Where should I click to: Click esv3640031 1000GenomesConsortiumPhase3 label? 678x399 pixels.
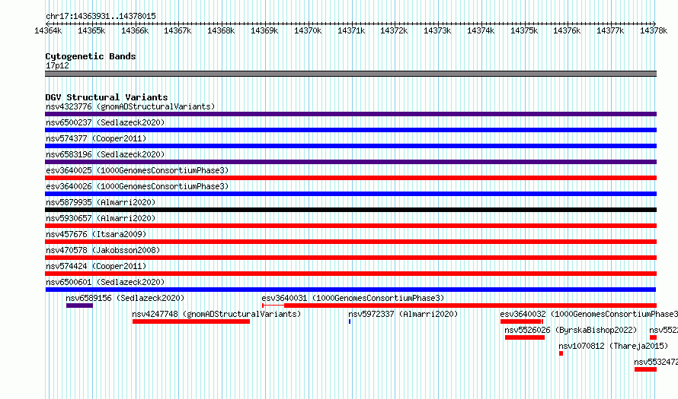pyautogui.click(x=353, y=298)
